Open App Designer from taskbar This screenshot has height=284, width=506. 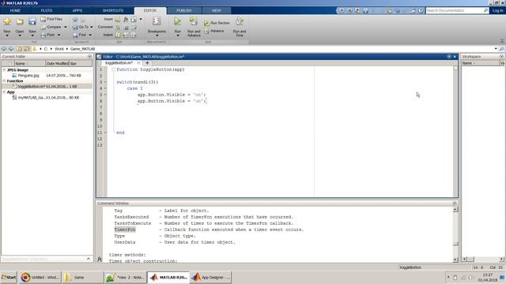click(x=210, y=277)
